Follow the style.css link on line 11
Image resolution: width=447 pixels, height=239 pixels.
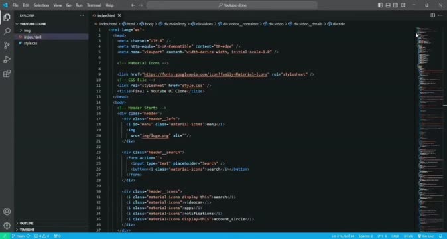tap(192, 86)
